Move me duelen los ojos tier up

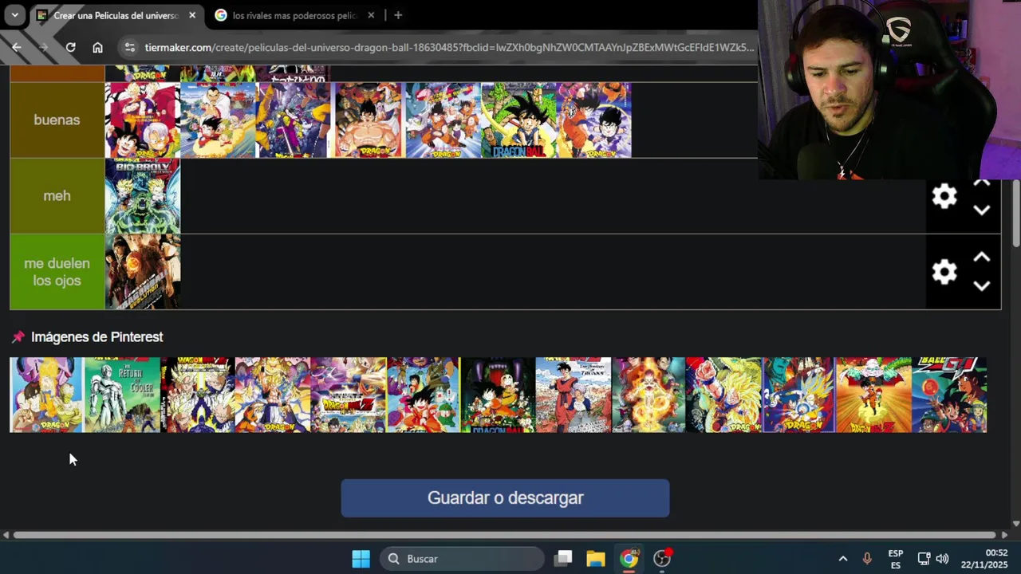pyautogui.click(x=982, y=258)
